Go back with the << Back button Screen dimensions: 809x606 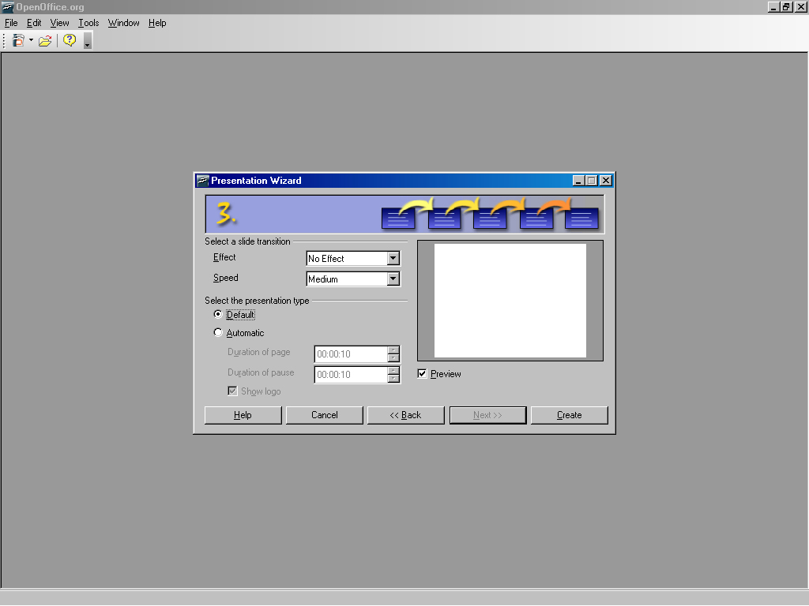tap(405, 415)
